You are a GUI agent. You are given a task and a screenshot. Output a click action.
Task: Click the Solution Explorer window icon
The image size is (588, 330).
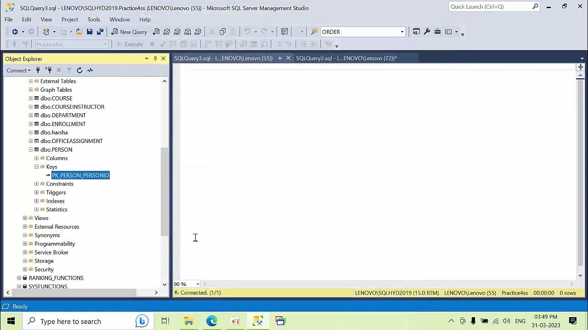point(416,32)
